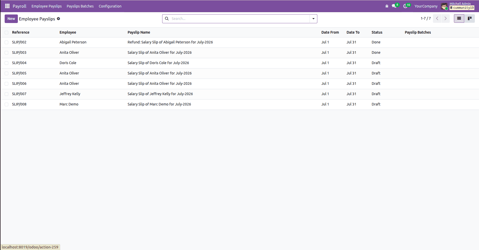Viewport: 479px width, 250px height.
Task: Open Salary Slip of Doris Cole for July-2026
Action: click(x=158, y=63)
